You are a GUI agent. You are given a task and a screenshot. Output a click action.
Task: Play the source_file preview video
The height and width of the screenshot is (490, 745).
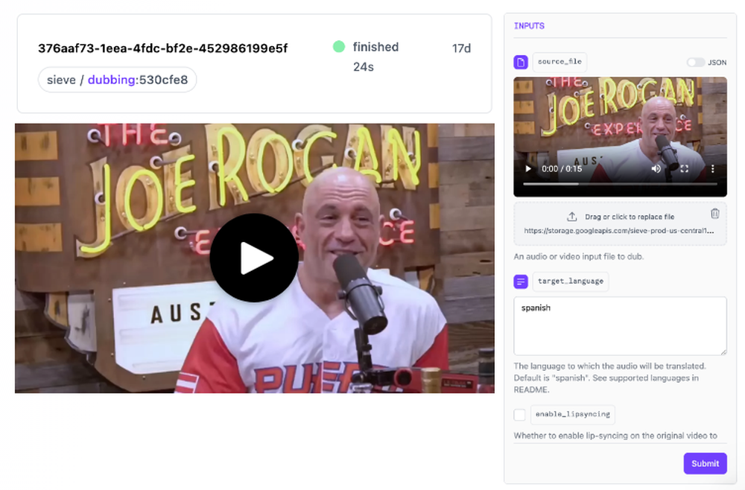point(528,168)
